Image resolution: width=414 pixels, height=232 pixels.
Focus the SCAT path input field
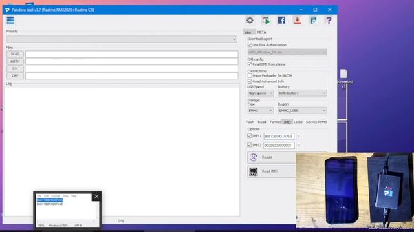click(x=131, y=54)
